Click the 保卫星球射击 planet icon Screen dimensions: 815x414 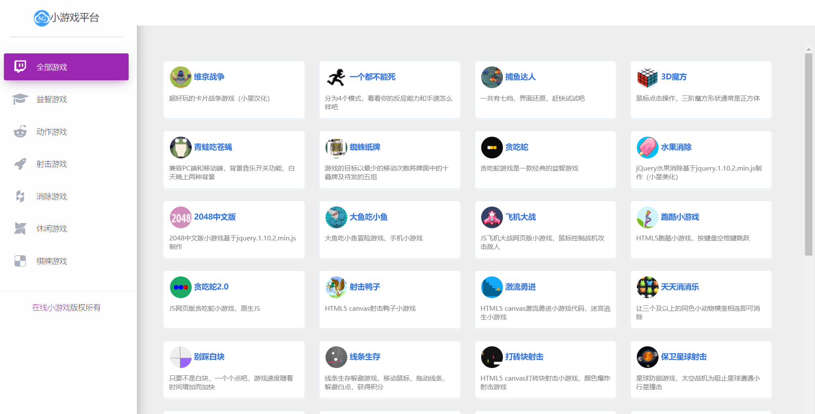[x=647, y=357]
